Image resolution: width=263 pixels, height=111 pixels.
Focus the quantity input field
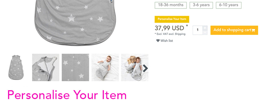198,30
